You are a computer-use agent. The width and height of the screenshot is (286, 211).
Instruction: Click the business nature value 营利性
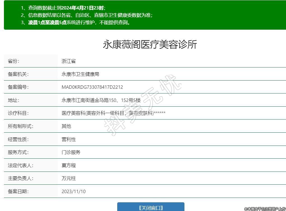pyautogui.click(x=69, y=139)
